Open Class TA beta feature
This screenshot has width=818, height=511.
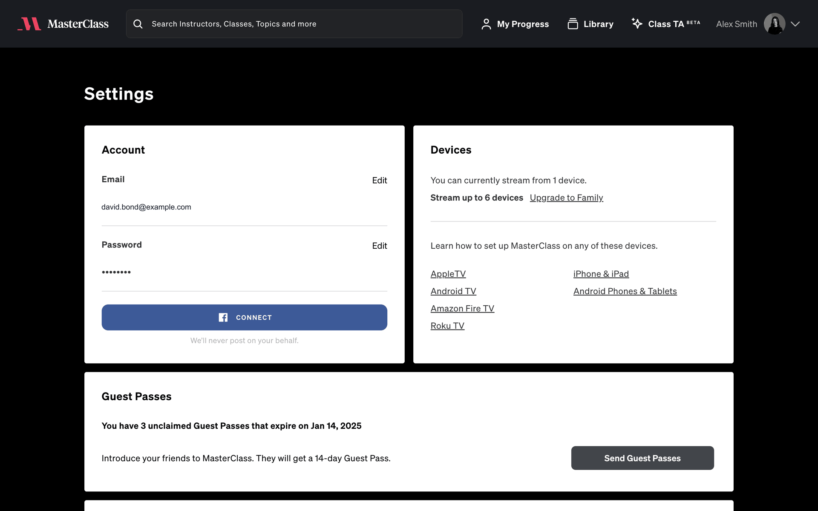(666, 24)
